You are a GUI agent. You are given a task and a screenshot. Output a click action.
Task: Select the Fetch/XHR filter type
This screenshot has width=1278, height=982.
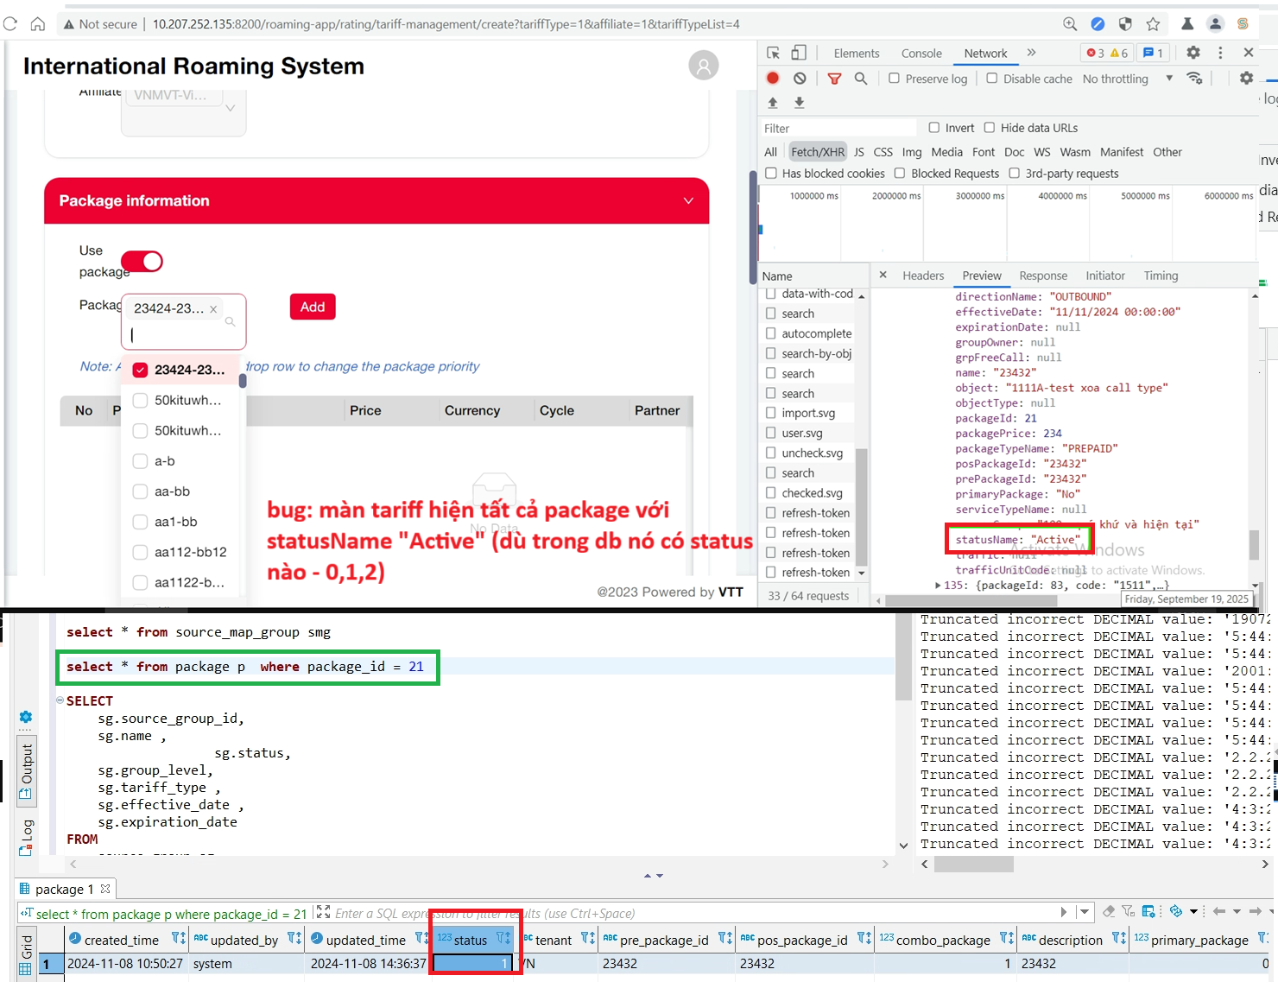tap(817, 152)
